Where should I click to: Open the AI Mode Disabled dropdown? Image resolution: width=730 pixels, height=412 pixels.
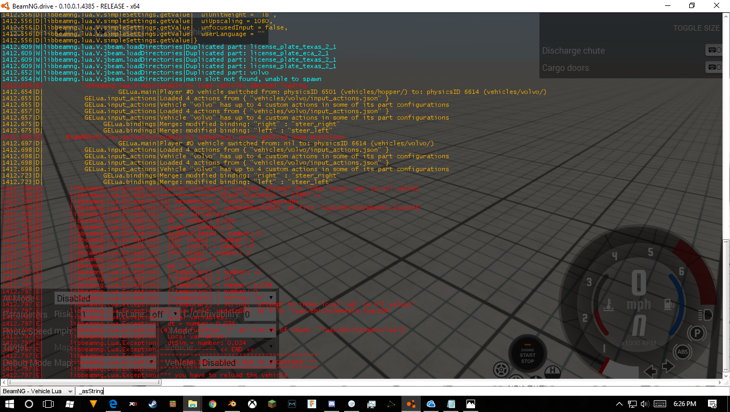tap(165, 298)
